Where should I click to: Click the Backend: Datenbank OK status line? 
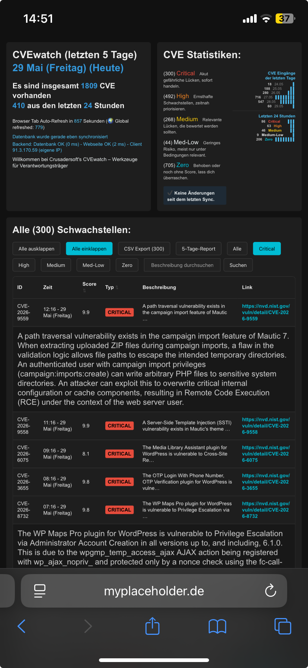[x=77, y=147]
